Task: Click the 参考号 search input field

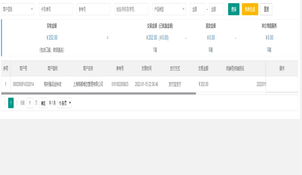Action: 93,9
